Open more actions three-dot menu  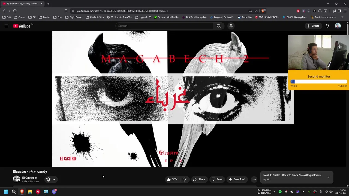(254, 179)
